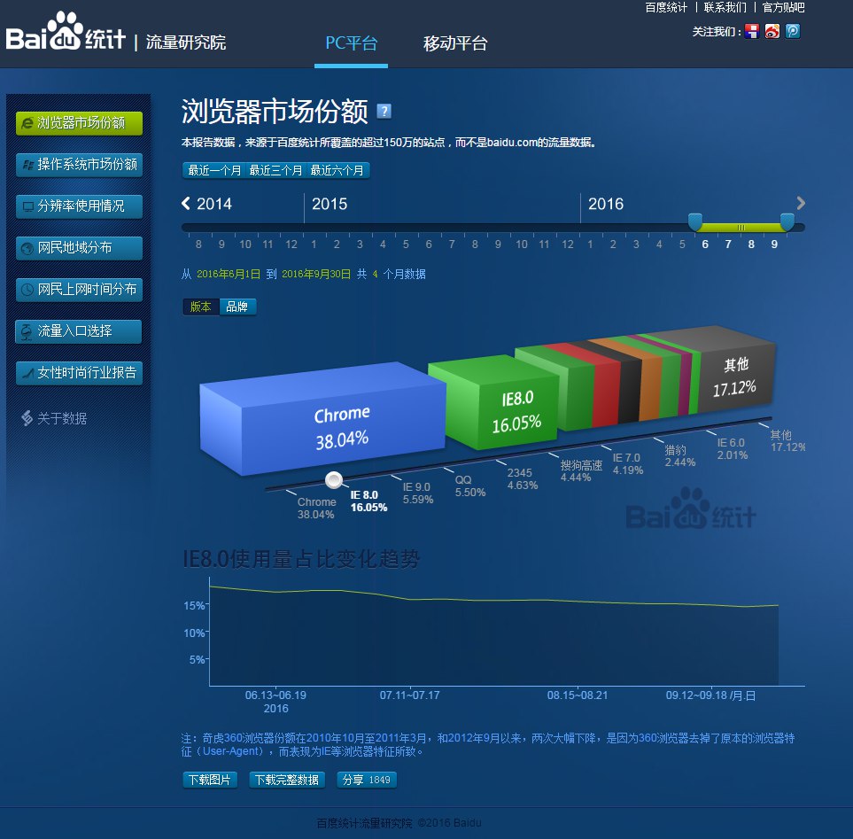Advance timeline with right chevron
853x839 pixels.
(x=800, y=203)
